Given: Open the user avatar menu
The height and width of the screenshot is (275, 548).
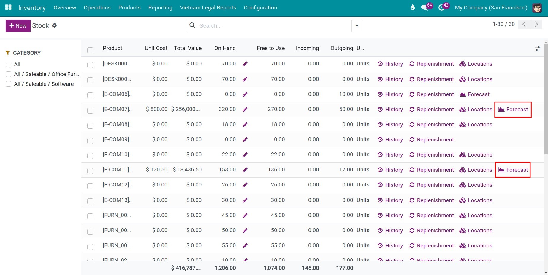Looking at the screenshot, I should [537, 8].
